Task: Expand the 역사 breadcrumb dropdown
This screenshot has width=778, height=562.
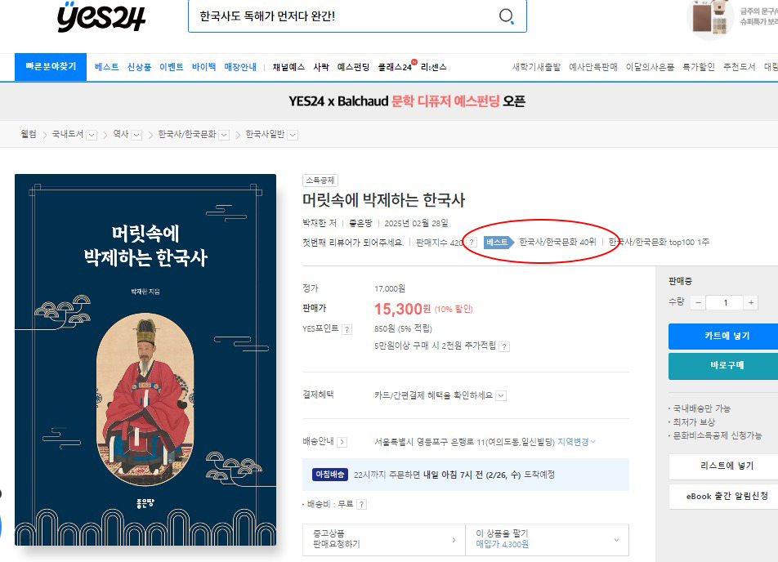Action: [137, 135]
